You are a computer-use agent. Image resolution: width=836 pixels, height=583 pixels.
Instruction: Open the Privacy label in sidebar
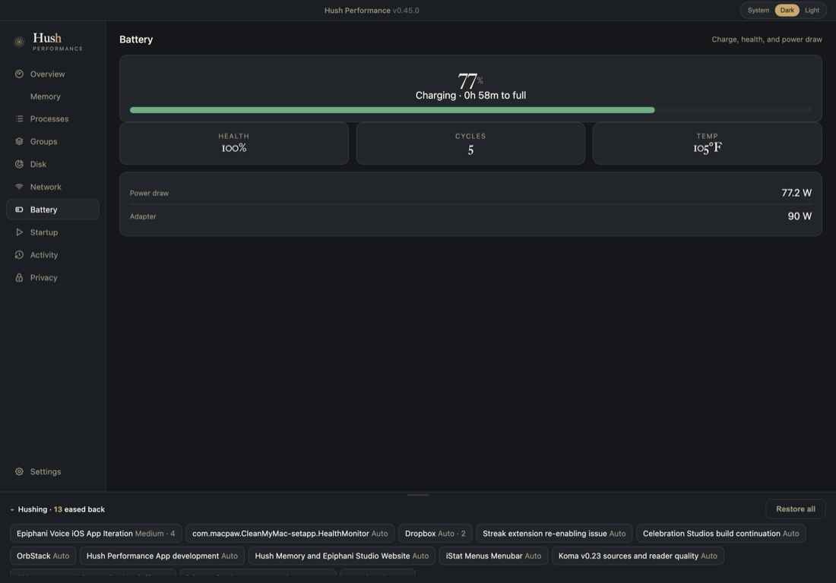coord(44,277)
